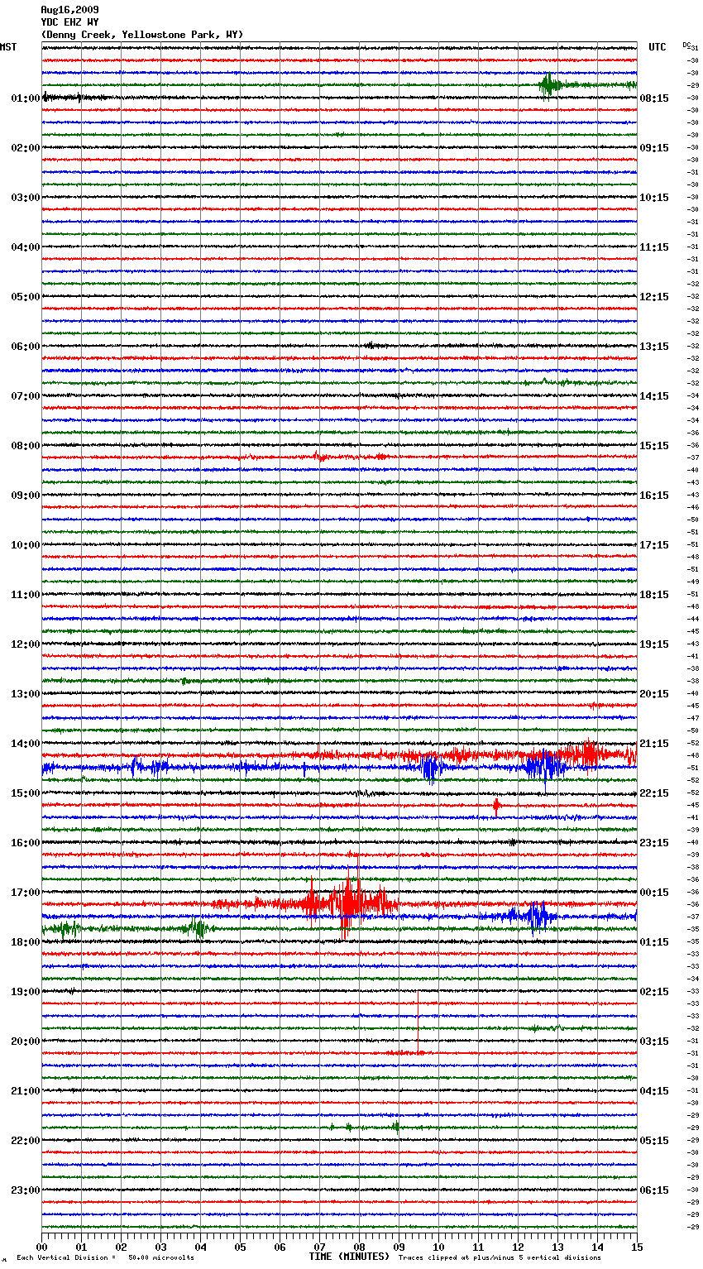Click the 16:00 MST time label

click(x=26, y=843)
